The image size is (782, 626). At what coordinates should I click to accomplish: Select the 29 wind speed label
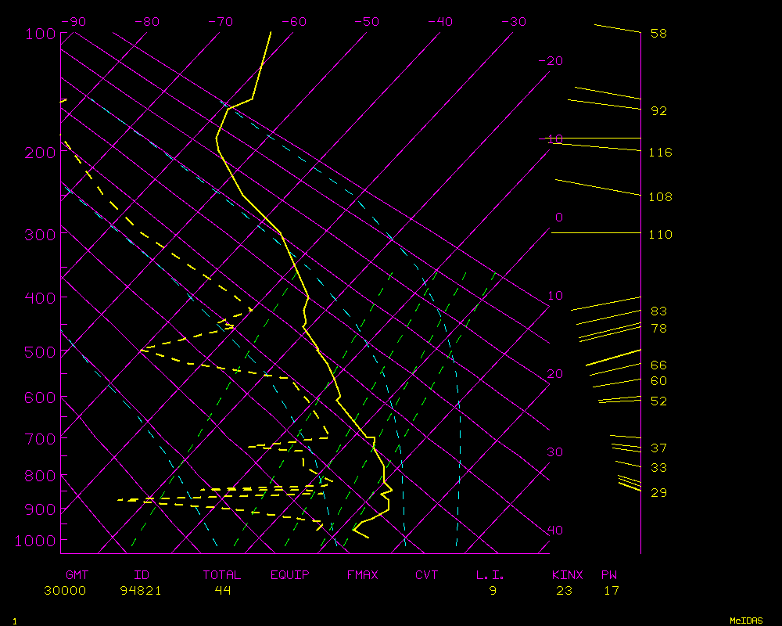(658, 493)
